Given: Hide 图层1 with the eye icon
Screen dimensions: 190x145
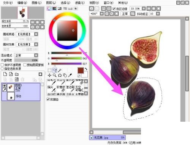Looking at the screenshot, I should 5,85.
